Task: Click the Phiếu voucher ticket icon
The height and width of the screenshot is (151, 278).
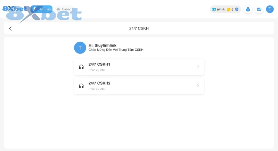Action: point(214,9)
